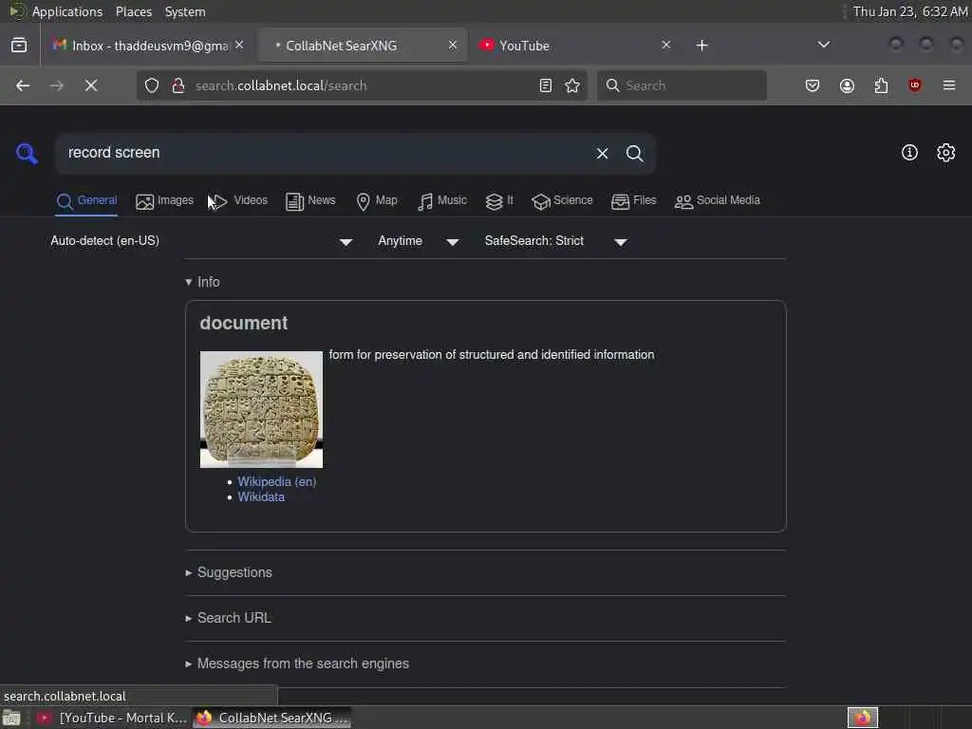This screenshot has width=972, height=729.
Task: Open Auto-detect language dropdown
Action: click(x=201, y=241)
